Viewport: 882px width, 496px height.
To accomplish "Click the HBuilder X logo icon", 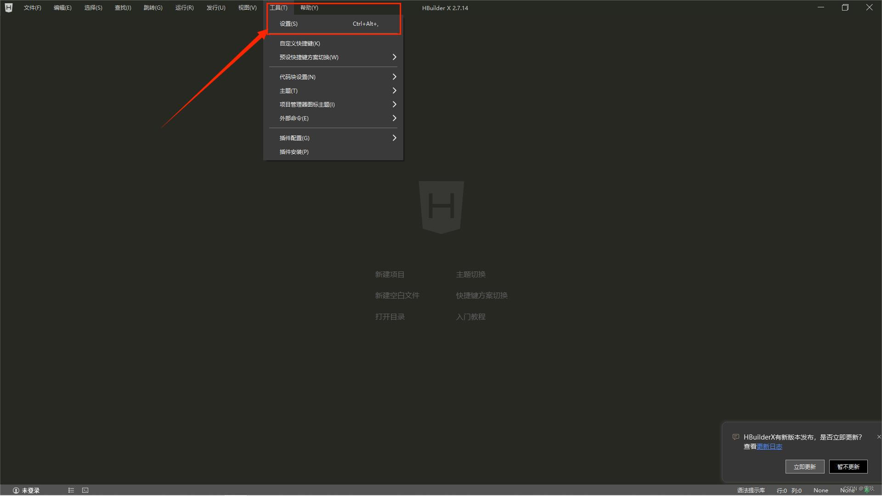I will (9, 7).
